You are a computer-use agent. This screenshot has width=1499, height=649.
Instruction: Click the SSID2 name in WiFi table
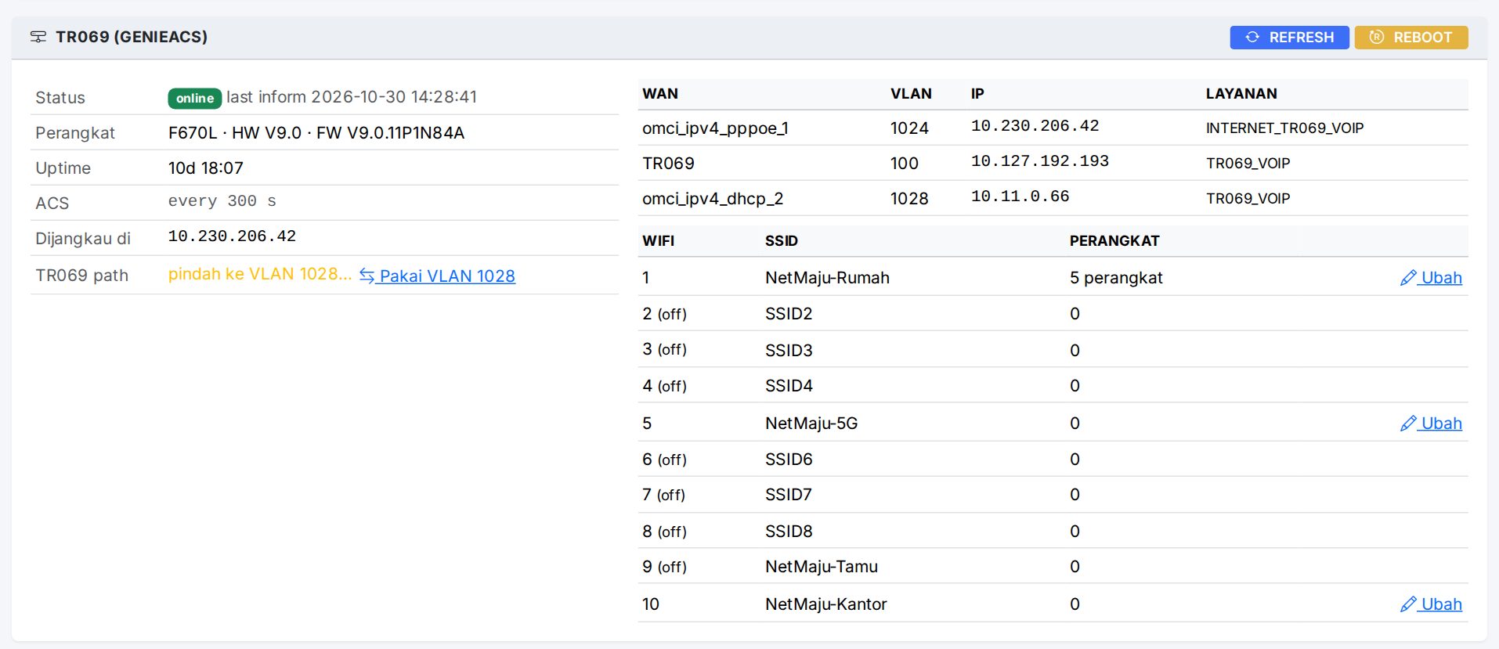pos(789,314)
